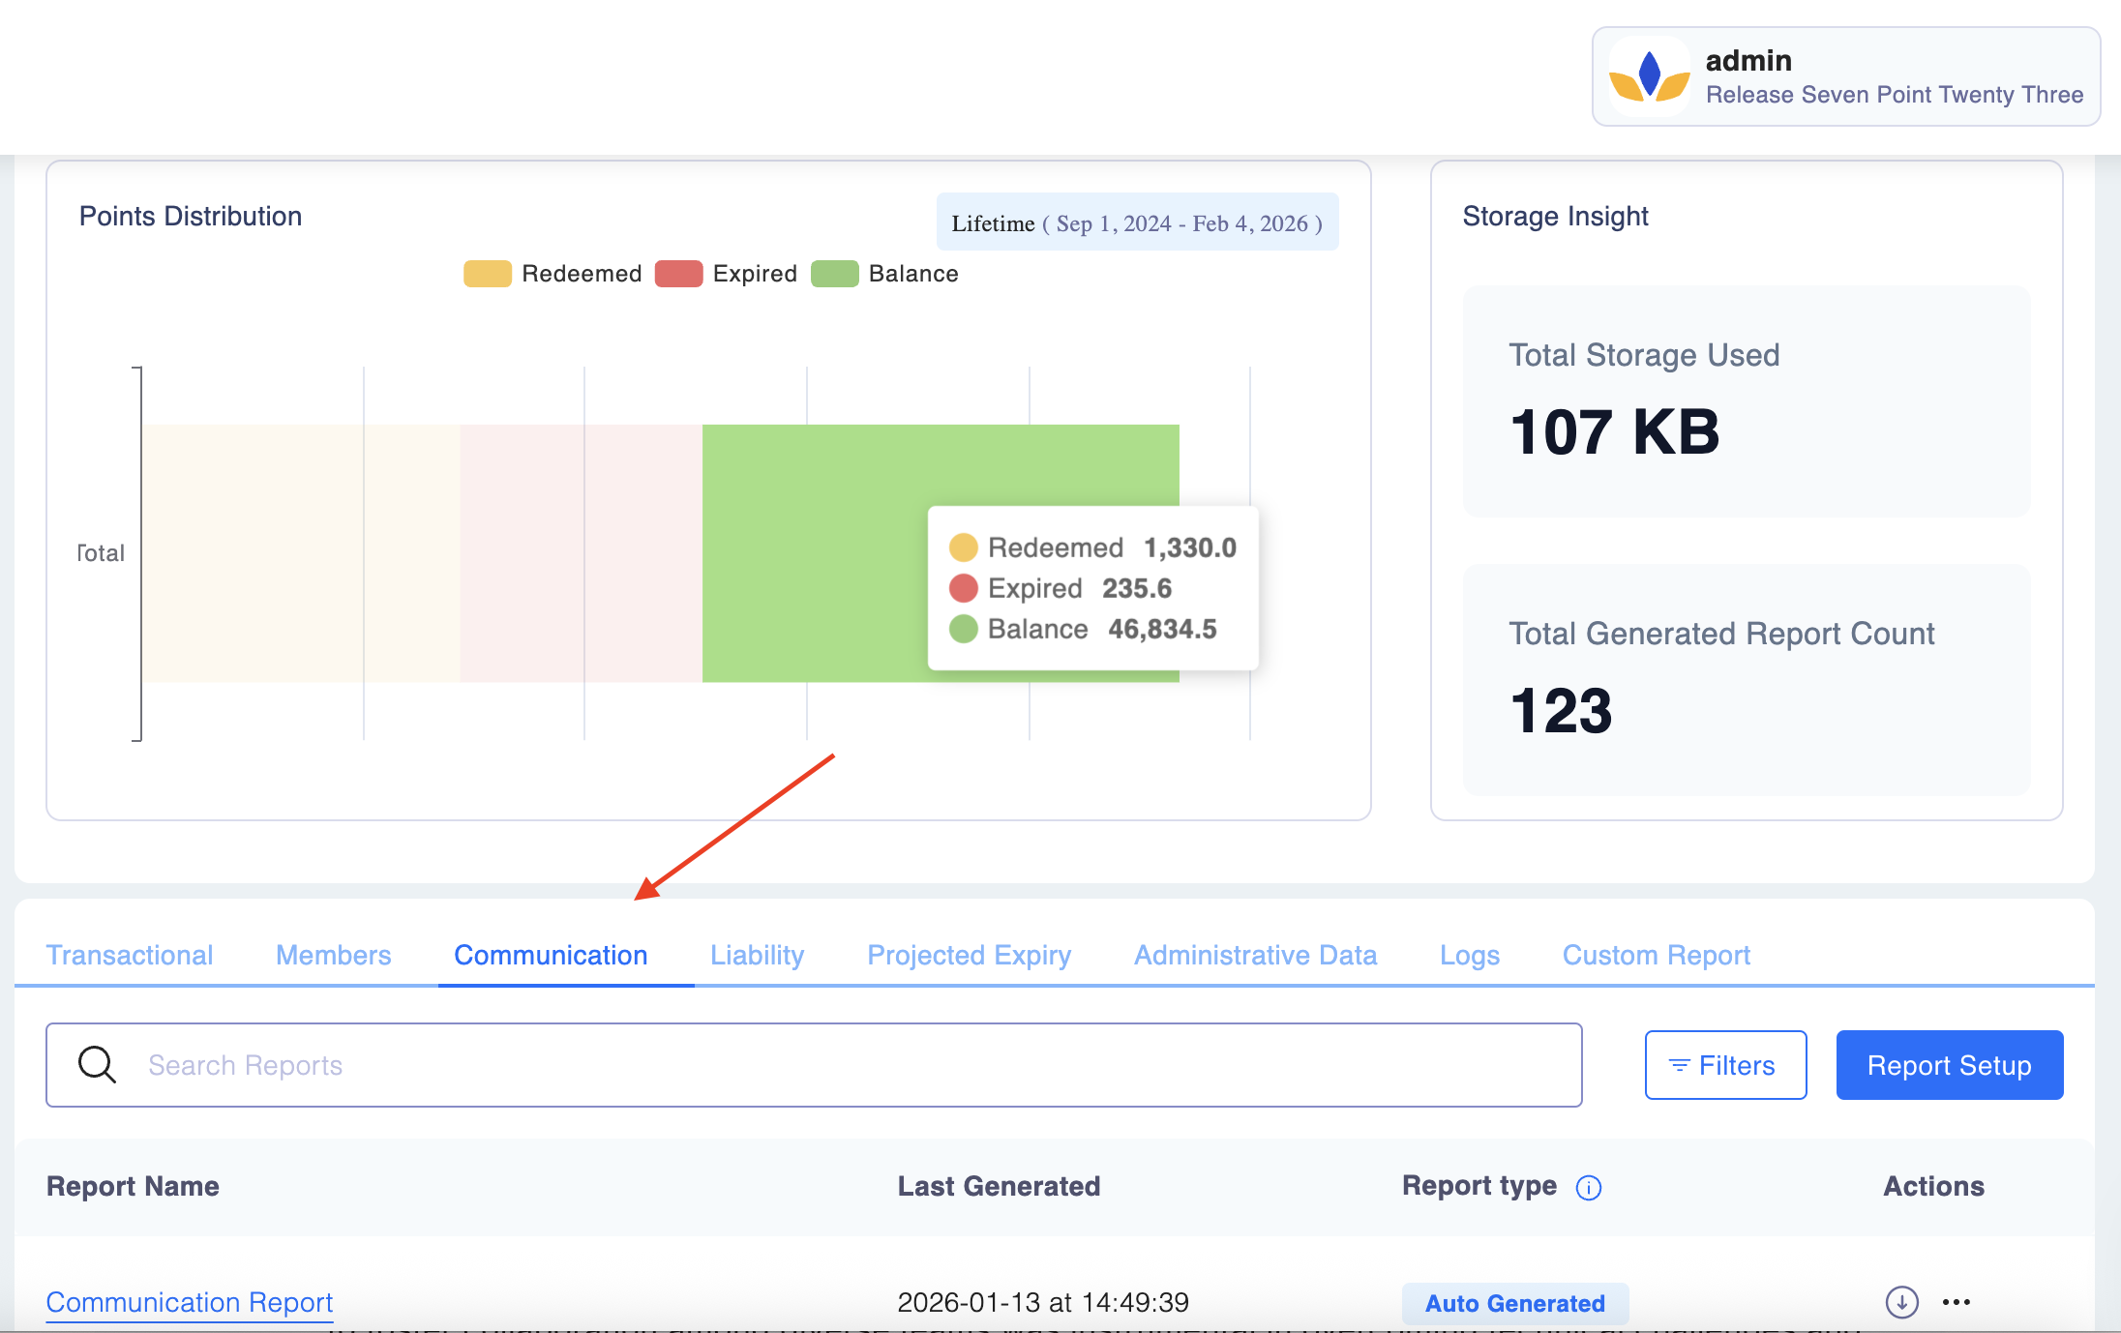Select the Projected Expiry tab
The width and height of the screenshot is (2121, 1333).
click(x=969, y=955)
